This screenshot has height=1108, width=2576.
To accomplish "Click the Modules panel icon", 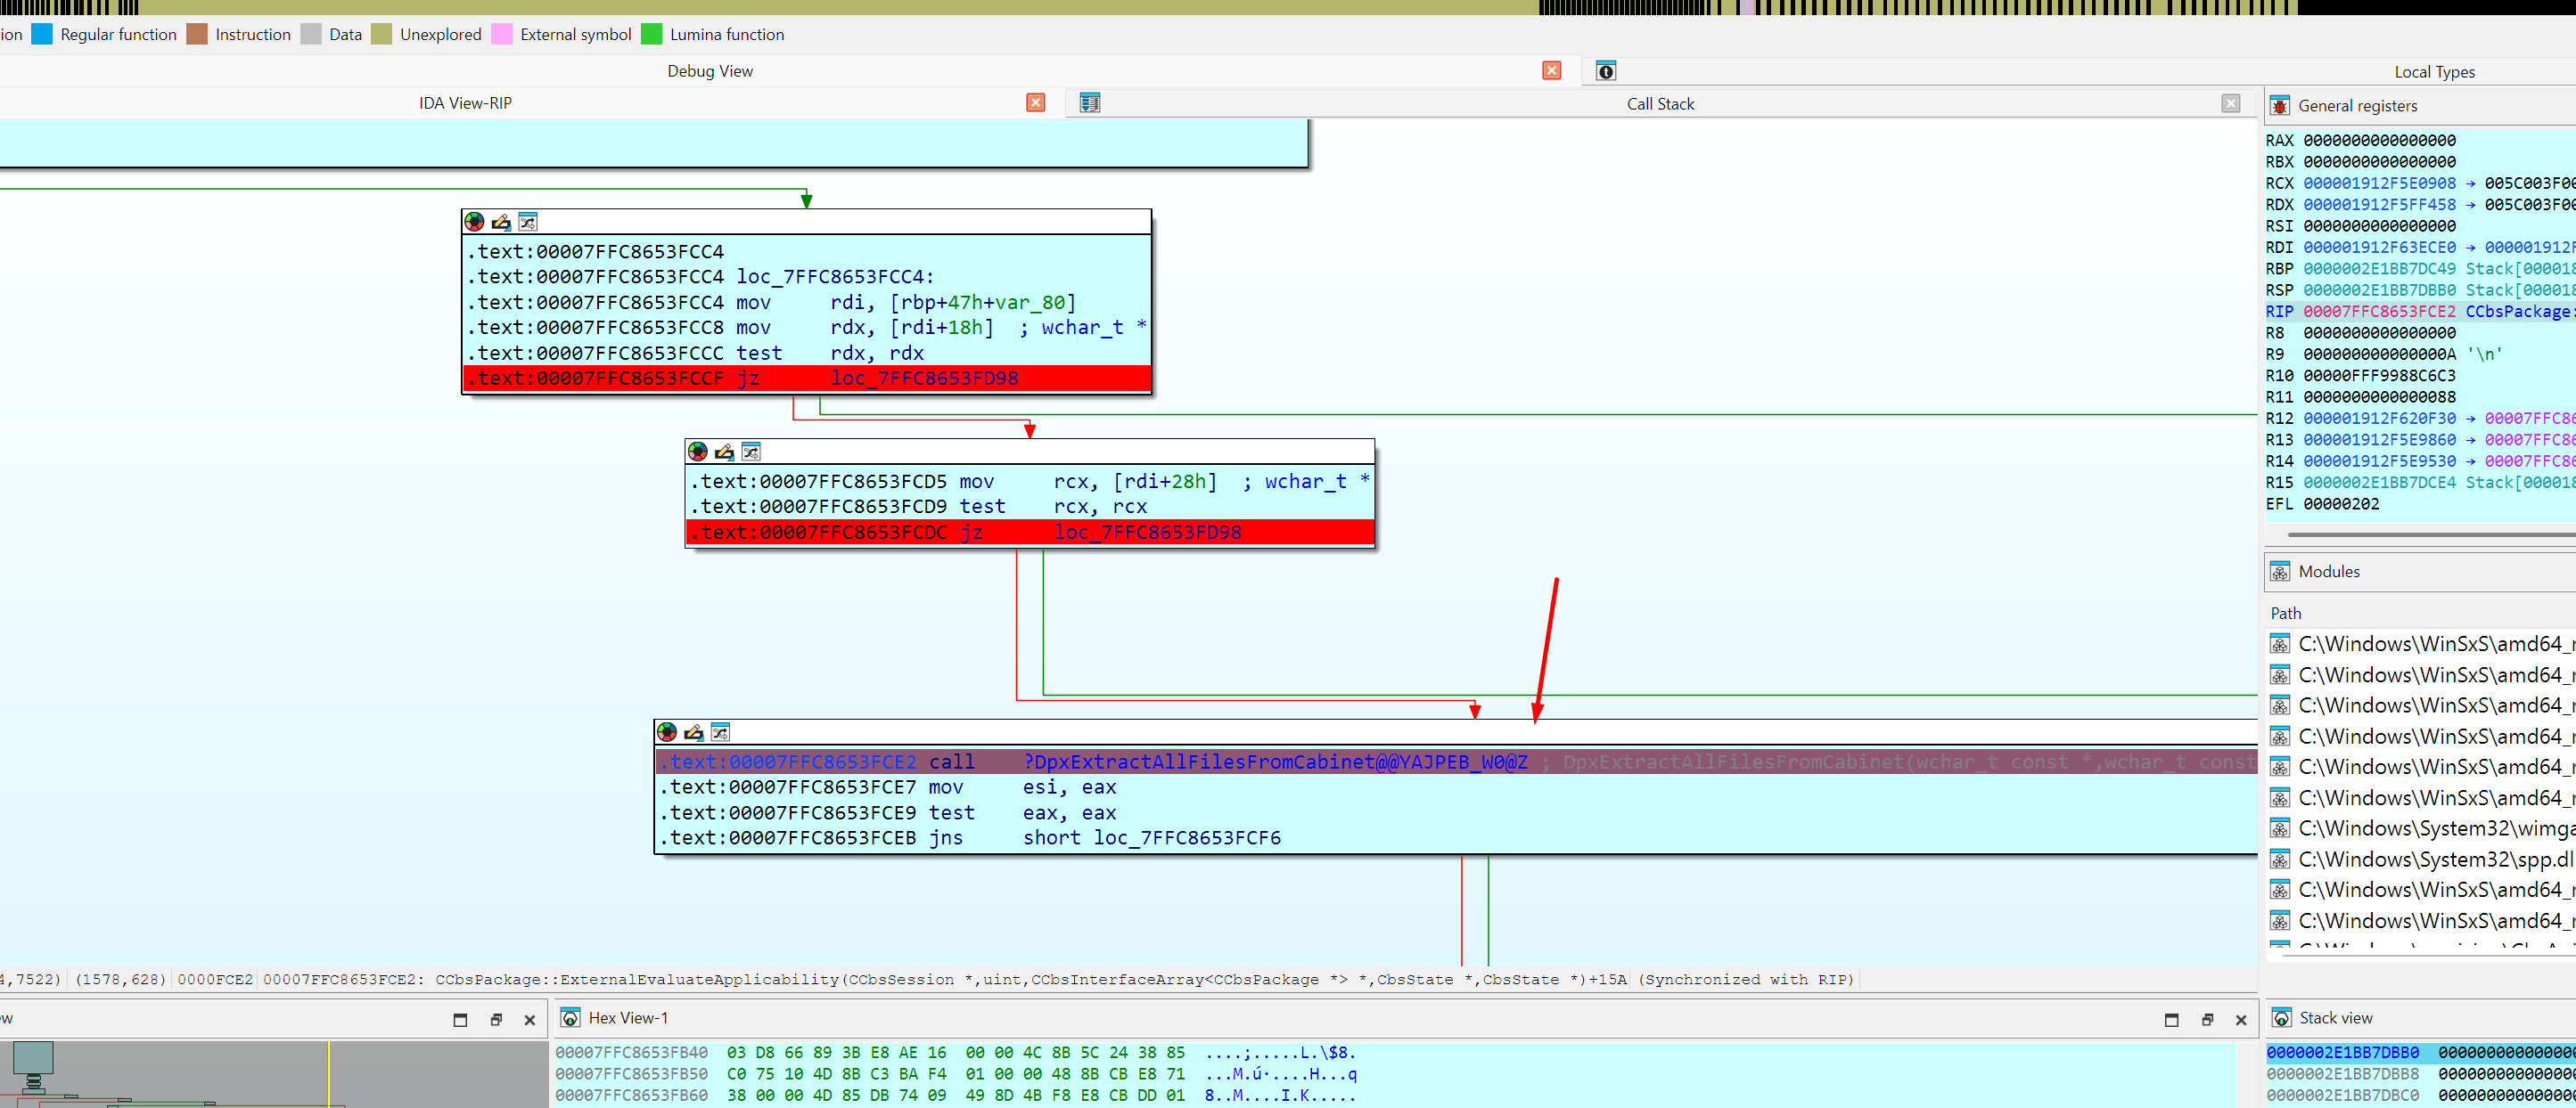I will (2279, 572).
